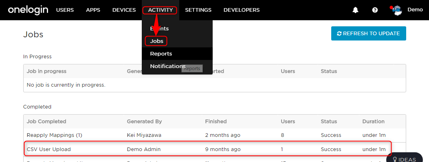Viewport: 429px width, 162px height.
Task: Open the Reapply Mappings (1) job
Action: point(55,135)
